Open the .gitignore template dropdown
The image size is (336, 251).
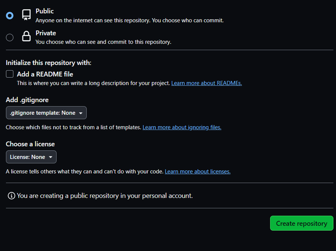pyautogui.click(x=46, y=113)
